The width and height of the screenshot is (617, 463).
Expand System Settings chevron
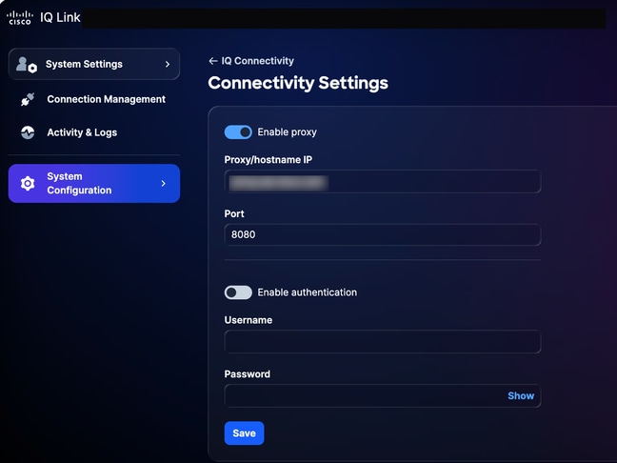click(x=168, y=64)
